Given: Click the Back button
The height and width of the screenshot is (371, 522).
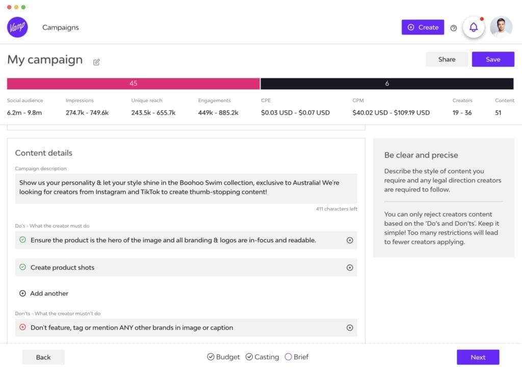Looking at the screenshot, I should coord(43,357).
